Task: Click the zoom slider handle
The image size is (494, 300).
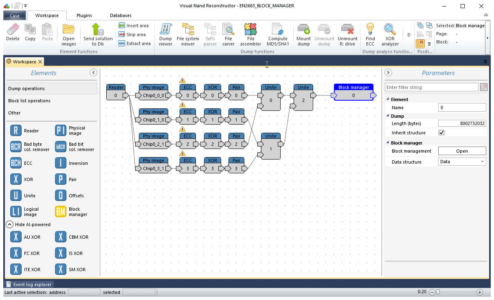Action: (x=438, y=292)
